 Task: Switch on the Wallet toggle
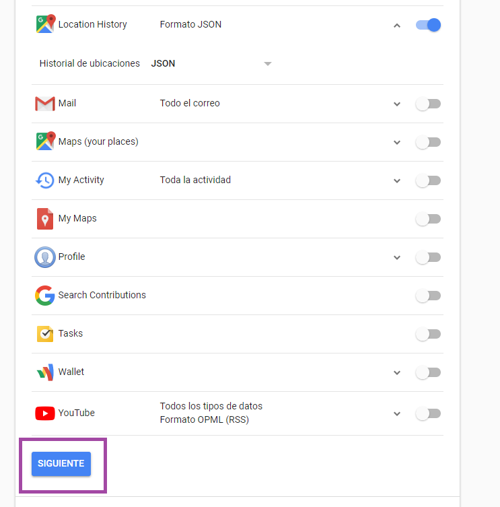tap(428, 372)
